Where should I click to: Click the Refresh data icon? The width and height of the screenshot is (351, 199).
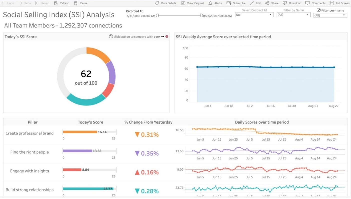coord(56,3)
